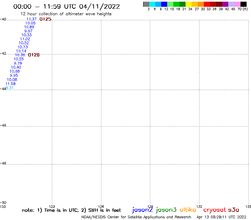Click the 'note: 1) Time is in UTC' text

[x=50, y=210]
